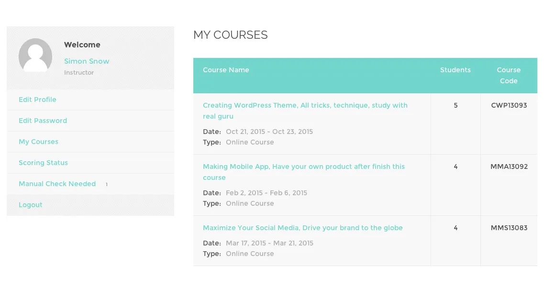The width and height of the screenshot is (545, 289).
Task: Go to Edit Password page
Action: point(43,121)
